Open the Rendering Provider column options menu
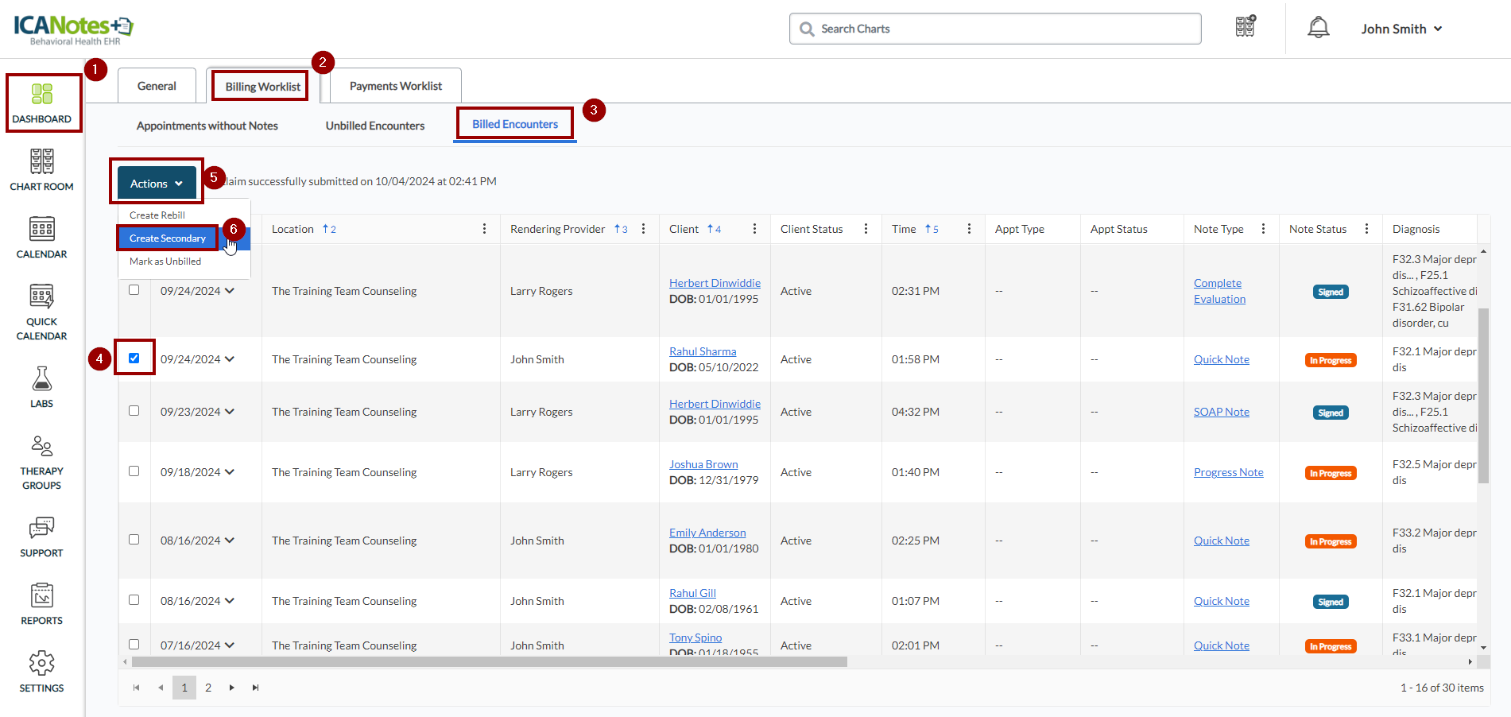Screen dimensions: 1511x717 (643, 229)
